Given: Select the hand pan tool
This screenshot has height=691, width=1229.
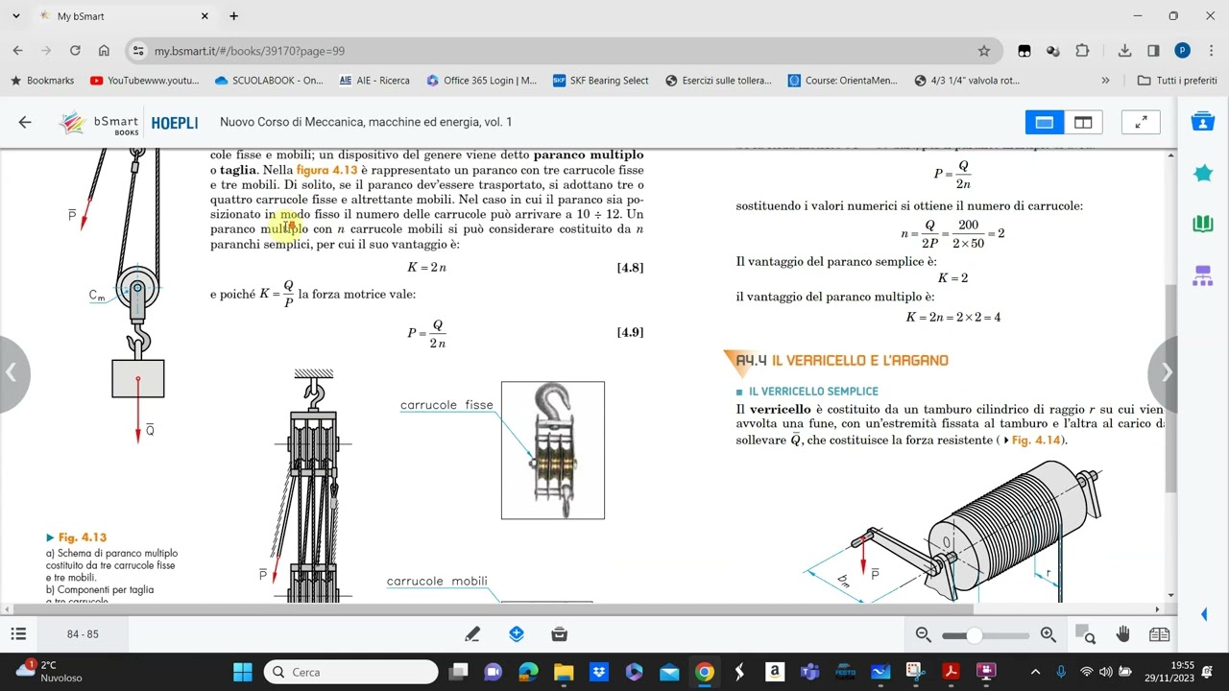Looking at the screenshot, I should pos(1122,634).
